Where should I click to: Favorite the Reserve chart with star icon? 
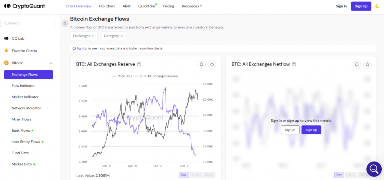coord(212,64)
